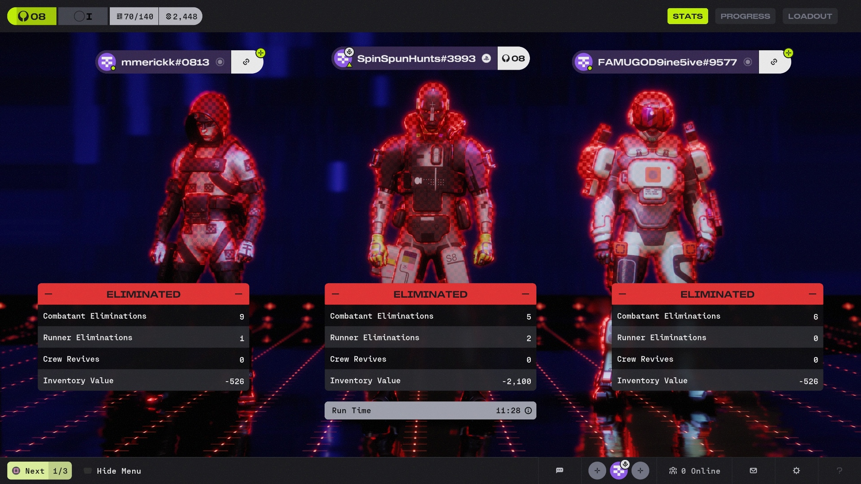861x484 pixels.
Task: Open the chat messages icon
Action: pyautogui.click(x=559, y=470)
